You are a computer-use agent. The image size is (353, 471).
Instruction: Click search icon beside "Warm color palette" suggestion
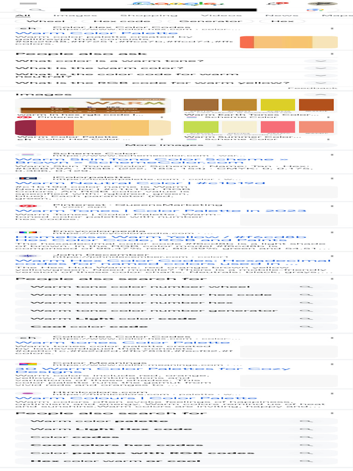[x=306, y=421]
